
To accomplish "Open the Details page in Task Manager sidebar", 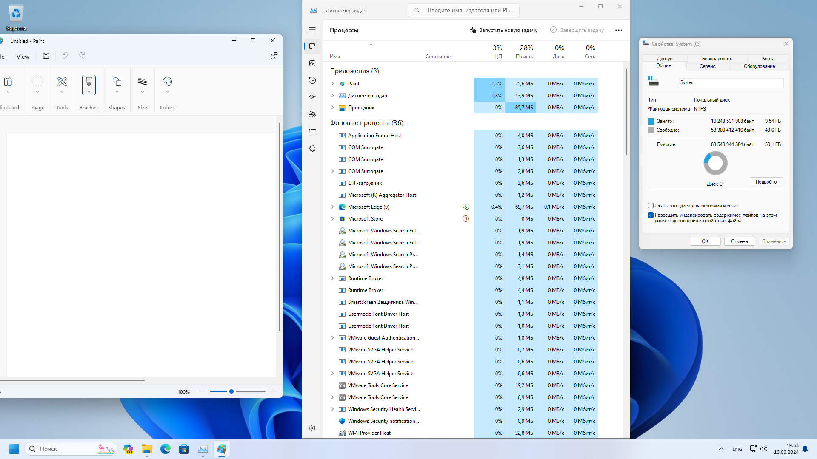I will tap(312, 131).
